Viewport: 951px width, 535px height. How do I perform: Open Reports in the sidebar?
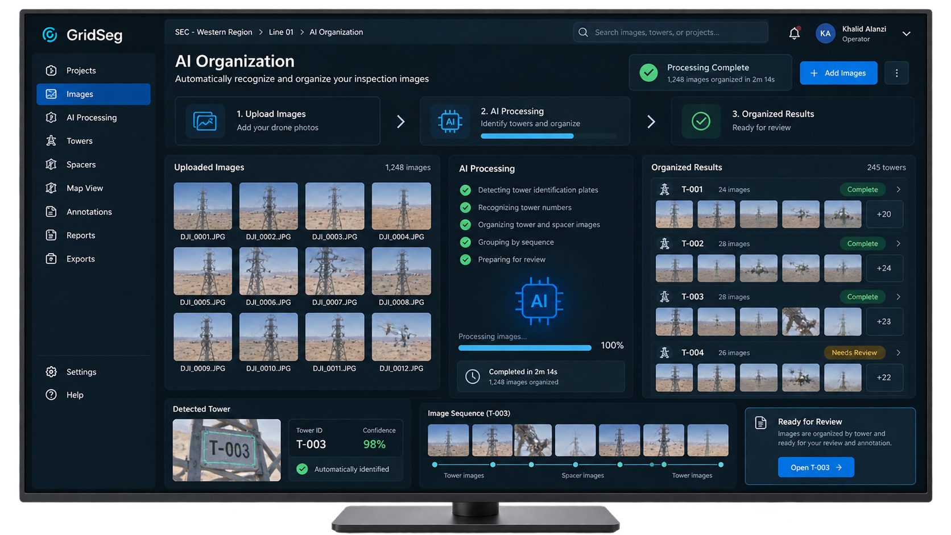(93, 235)
